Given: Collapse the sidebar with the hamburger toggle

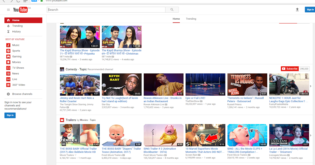Looking at the screenshot, I should point(8,9).
